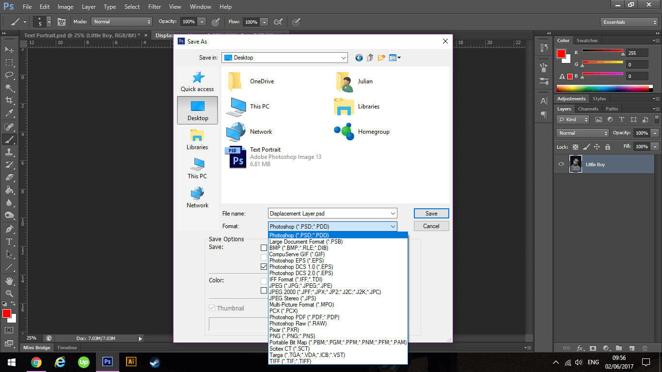662x372 pixels.
Task: Click the R channel slider
Action: pos(602,50)
